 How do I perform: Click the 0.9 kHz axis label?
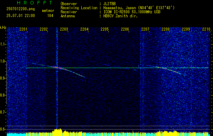tap(3, 78)
